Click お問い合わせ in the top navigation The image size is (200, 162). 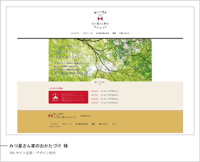click(x=124, y=33)
